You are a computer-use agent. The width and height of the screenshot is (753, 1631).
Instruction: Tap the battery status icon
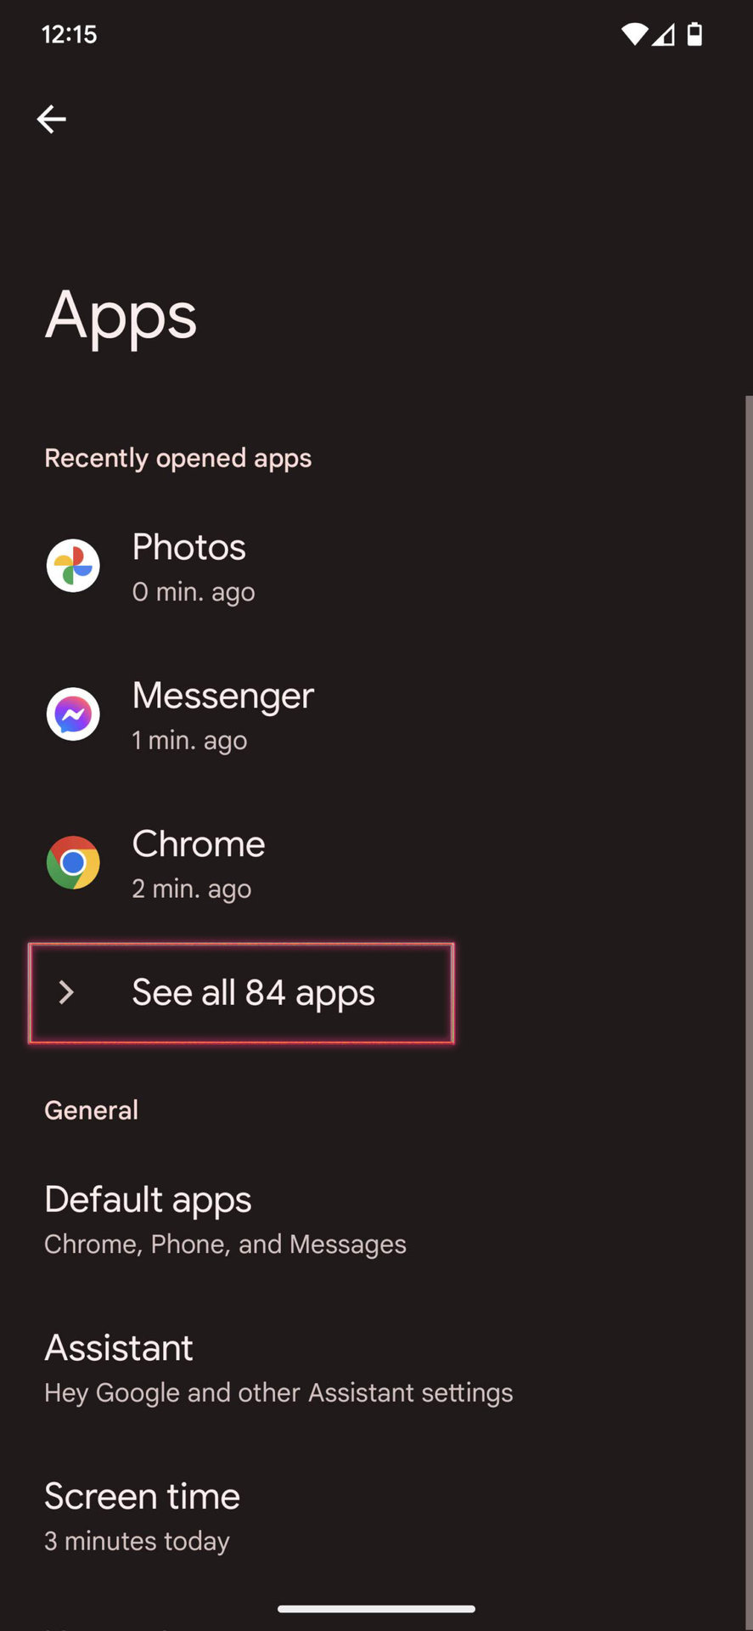[x=694, y=34]
